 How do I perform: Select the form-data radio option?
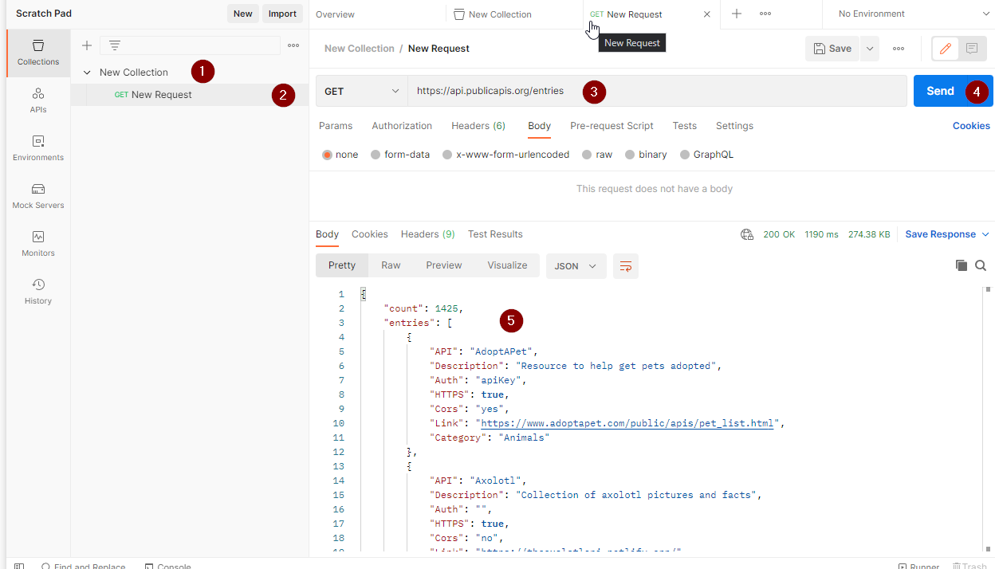(x=376, y=155)
